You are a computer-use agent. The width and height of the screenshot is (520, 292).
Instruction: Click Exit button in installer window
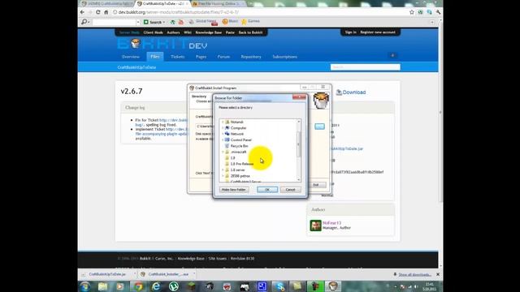[x=316, y=185]
